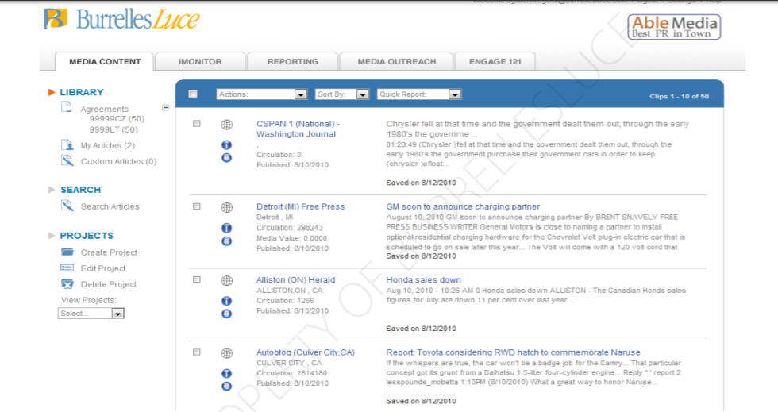
Task: Click the Search Articles link
Action: [110, 206]
